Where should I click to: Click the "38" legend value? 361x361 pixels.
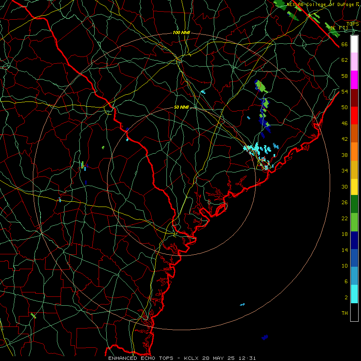pos(345,155)
